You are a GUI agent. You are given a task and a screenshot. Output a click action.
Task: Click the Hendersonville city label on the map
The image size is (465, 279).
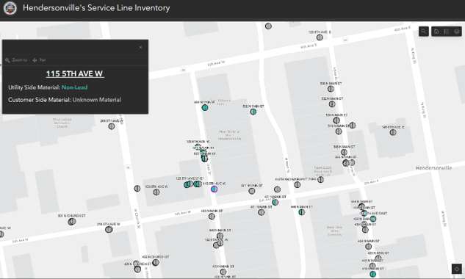433,168
